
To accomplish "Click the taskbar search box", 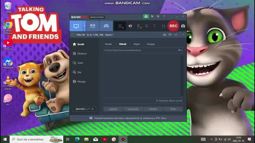I will 36,139.
